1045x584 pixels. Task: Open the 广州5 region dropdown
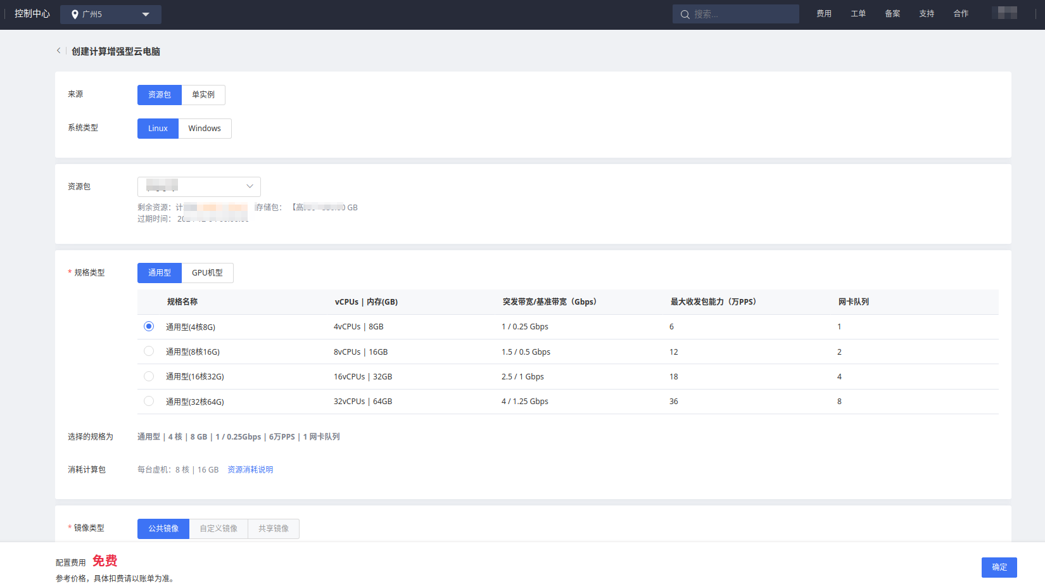pos(145,15)
